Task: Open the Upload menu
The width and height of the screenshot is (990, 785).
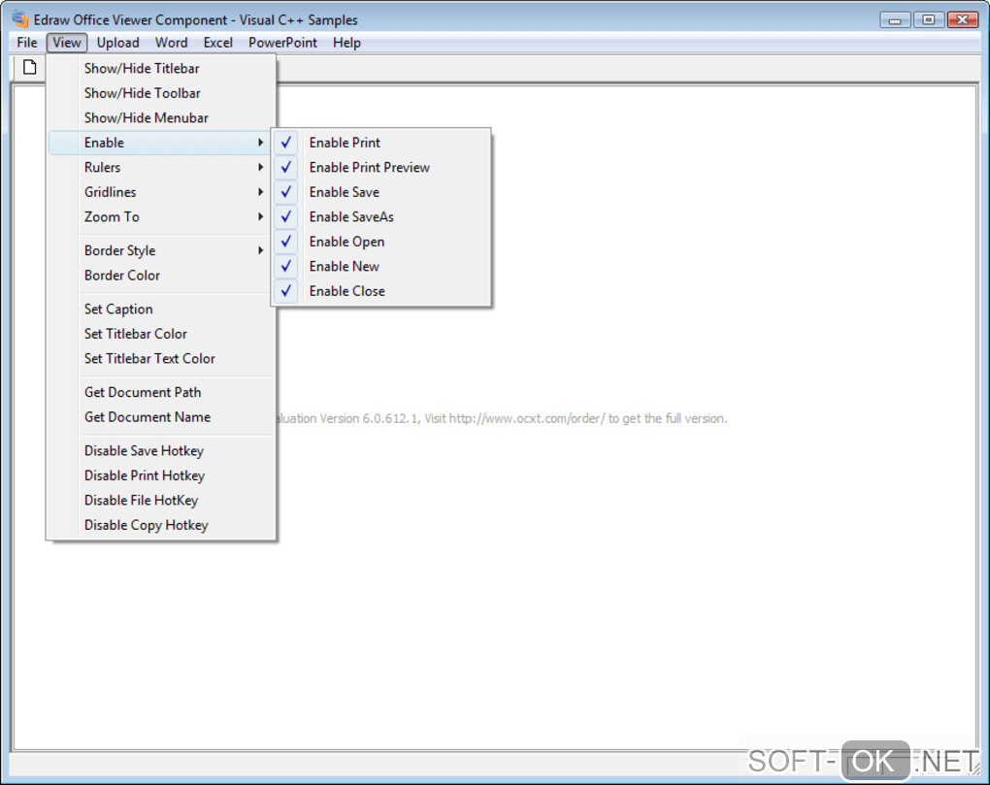Action: click(118, 43)
